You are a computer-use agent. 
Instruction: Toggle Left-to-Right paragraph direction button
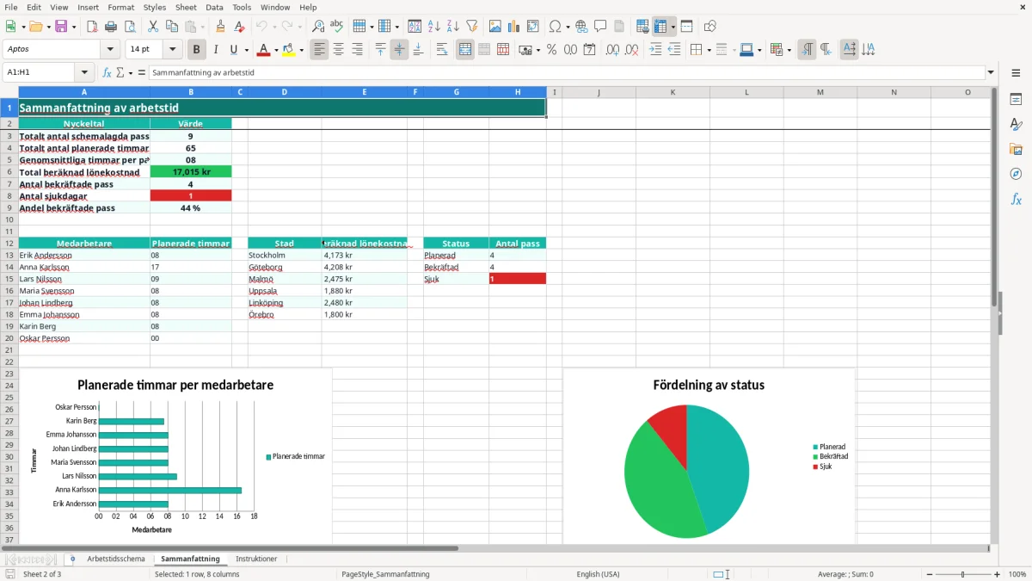[x=807, y=50]
